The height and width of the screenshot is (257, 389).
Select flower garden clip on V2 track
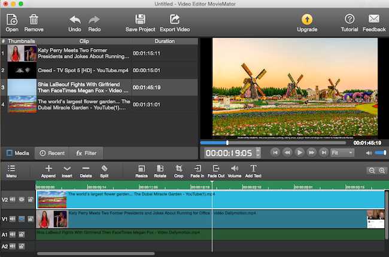coord(211,200)
